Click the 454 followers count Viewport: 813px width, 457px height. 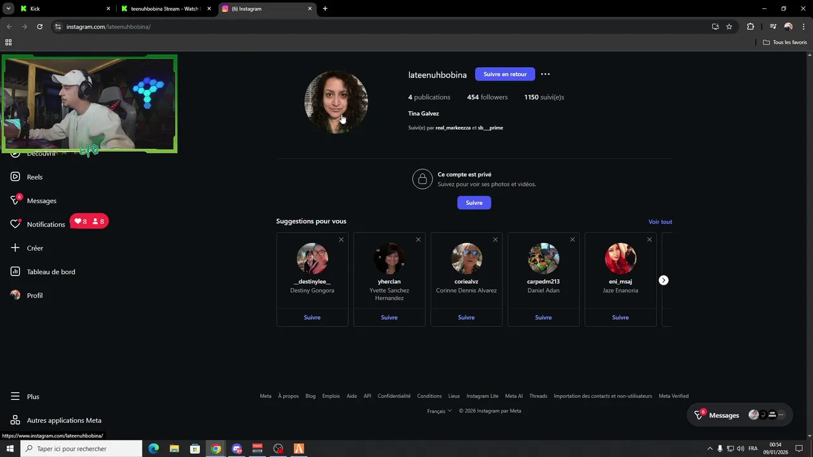(x=487, y=97)
